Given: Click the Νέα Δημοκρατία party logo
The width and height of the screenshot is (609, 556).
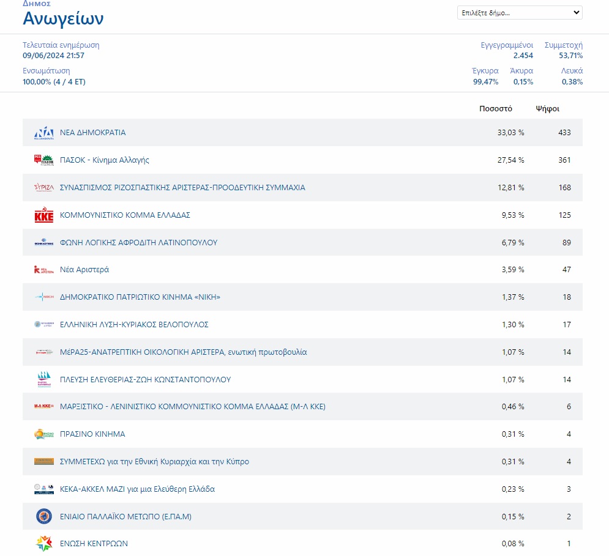Looking at the screenshot, I should click(x=44, y=133).
